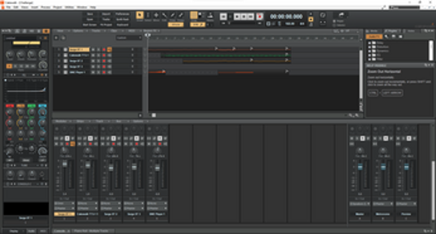Open the File menu
Screen dimensions: 436x234
point(9,7)
